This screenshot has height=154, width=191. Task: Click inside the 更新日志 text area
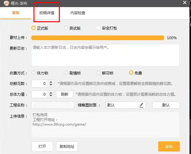105,56
